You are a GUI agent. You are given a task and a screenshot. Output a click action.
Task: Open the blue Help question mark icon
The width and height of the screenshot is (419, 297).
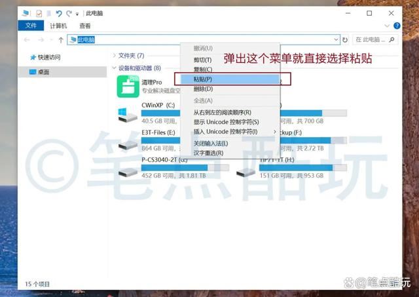397,26
